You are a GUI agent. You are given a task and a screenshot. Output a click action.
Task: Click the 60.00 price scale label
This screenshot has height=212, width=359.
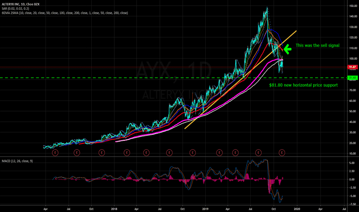353,101
